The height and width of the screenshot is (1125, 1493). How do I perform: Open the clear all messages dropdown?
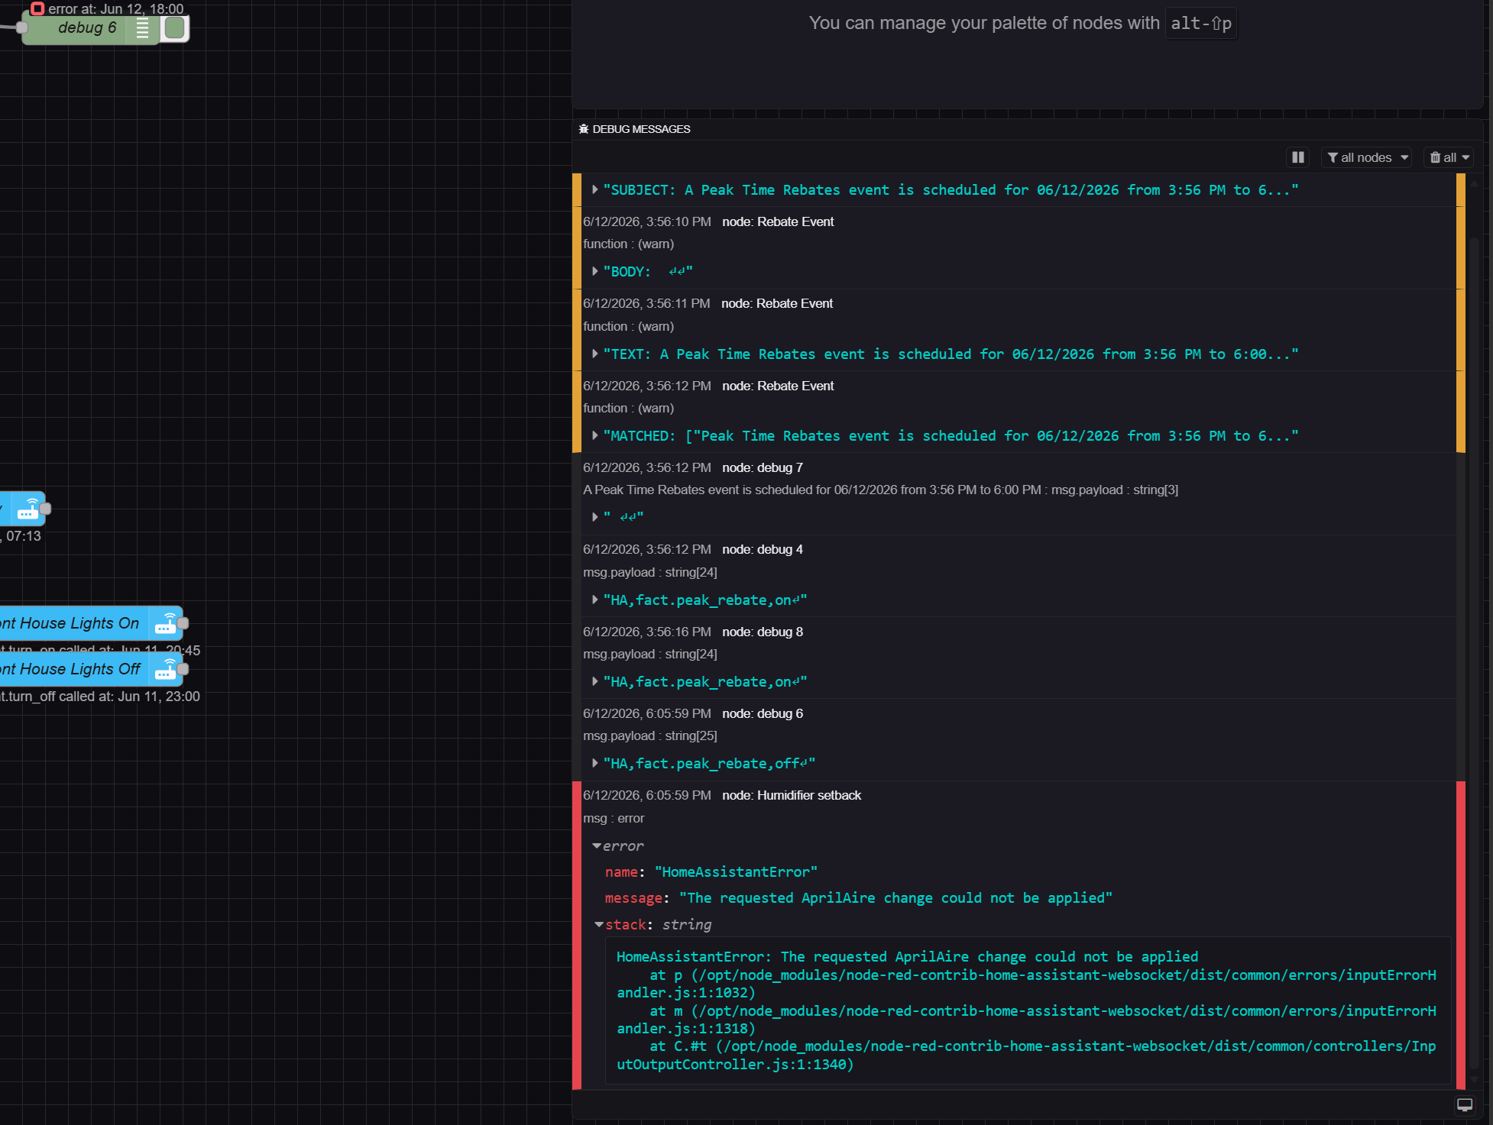[x=1449, y=157]
